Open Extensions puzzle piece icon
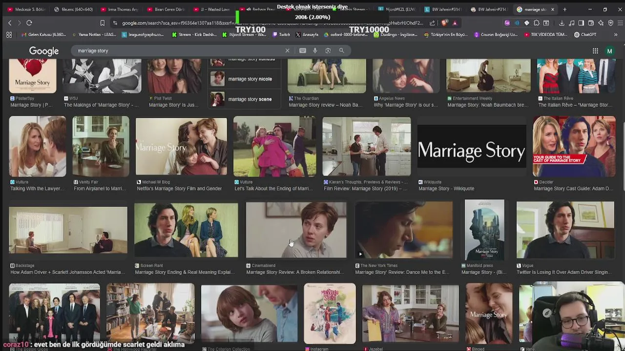This screenshot has width=625, height=351. [x=537, y=23]
